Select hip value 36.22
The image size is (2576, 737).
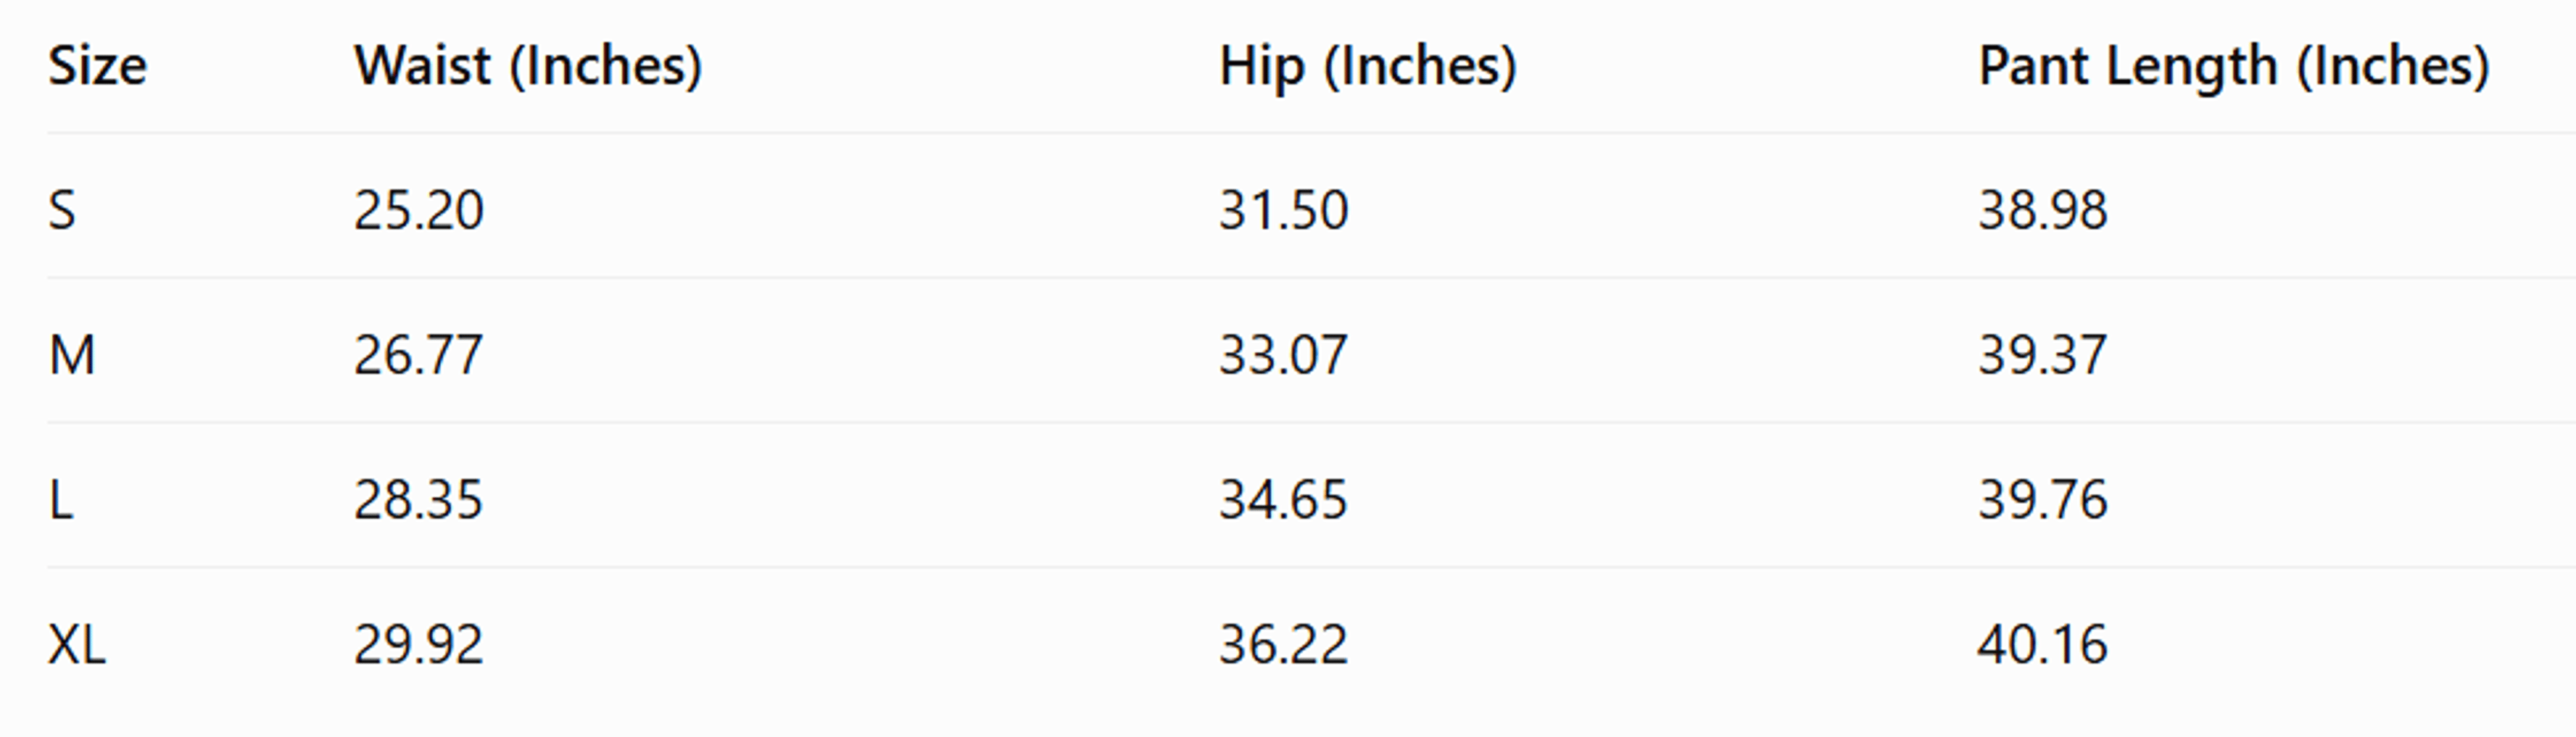(1283, 644)
